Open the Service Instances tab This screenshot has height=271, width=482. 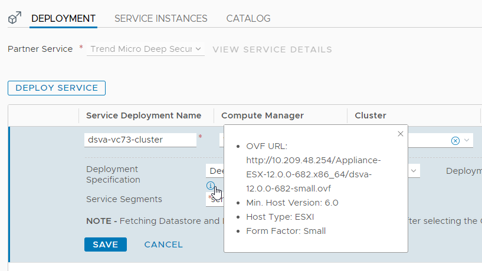[x=160, y=19]
